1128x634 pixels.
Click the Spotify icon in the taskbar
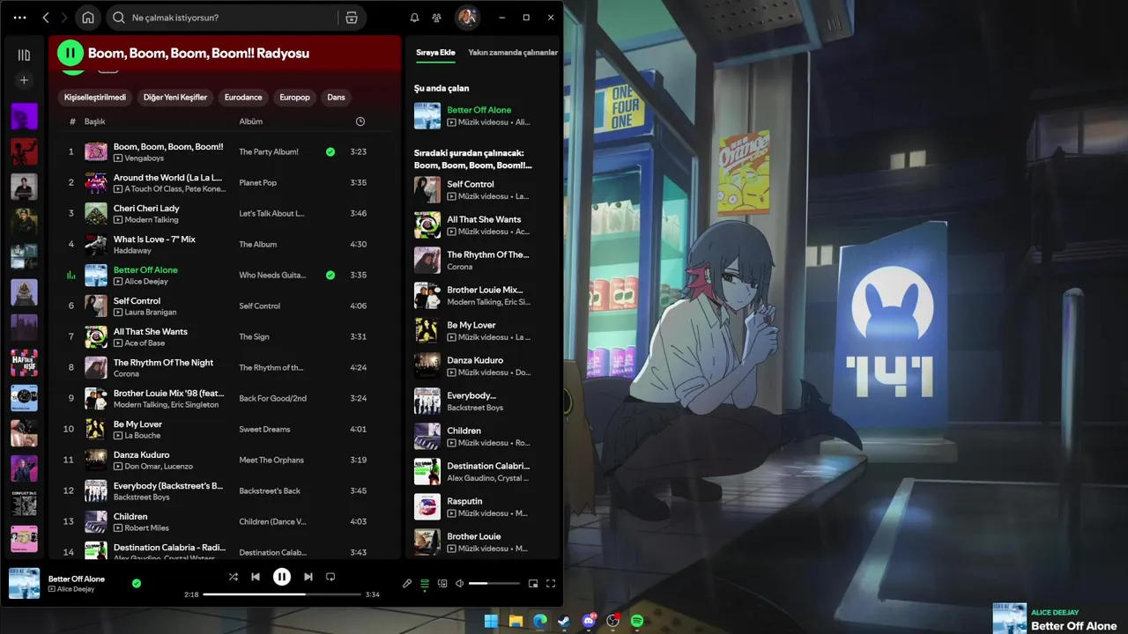click(637, 621)
